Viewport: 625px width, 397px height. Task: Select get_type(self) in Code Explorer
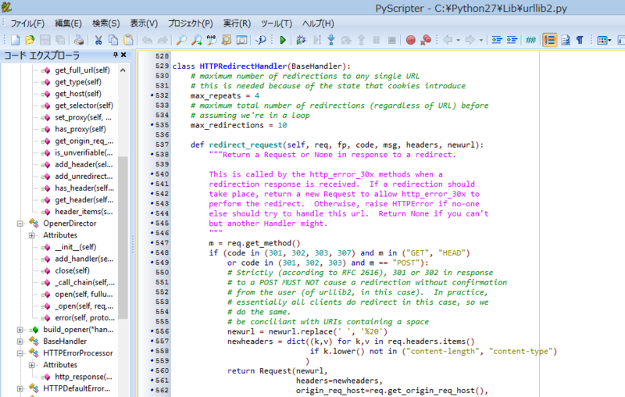78,82
